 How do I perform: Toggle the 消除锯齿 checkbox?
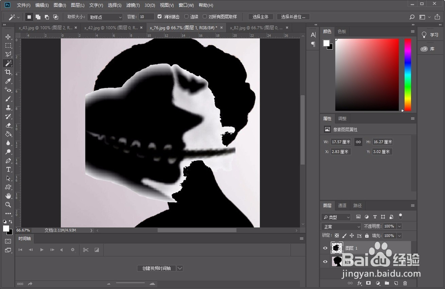(159, 16)
